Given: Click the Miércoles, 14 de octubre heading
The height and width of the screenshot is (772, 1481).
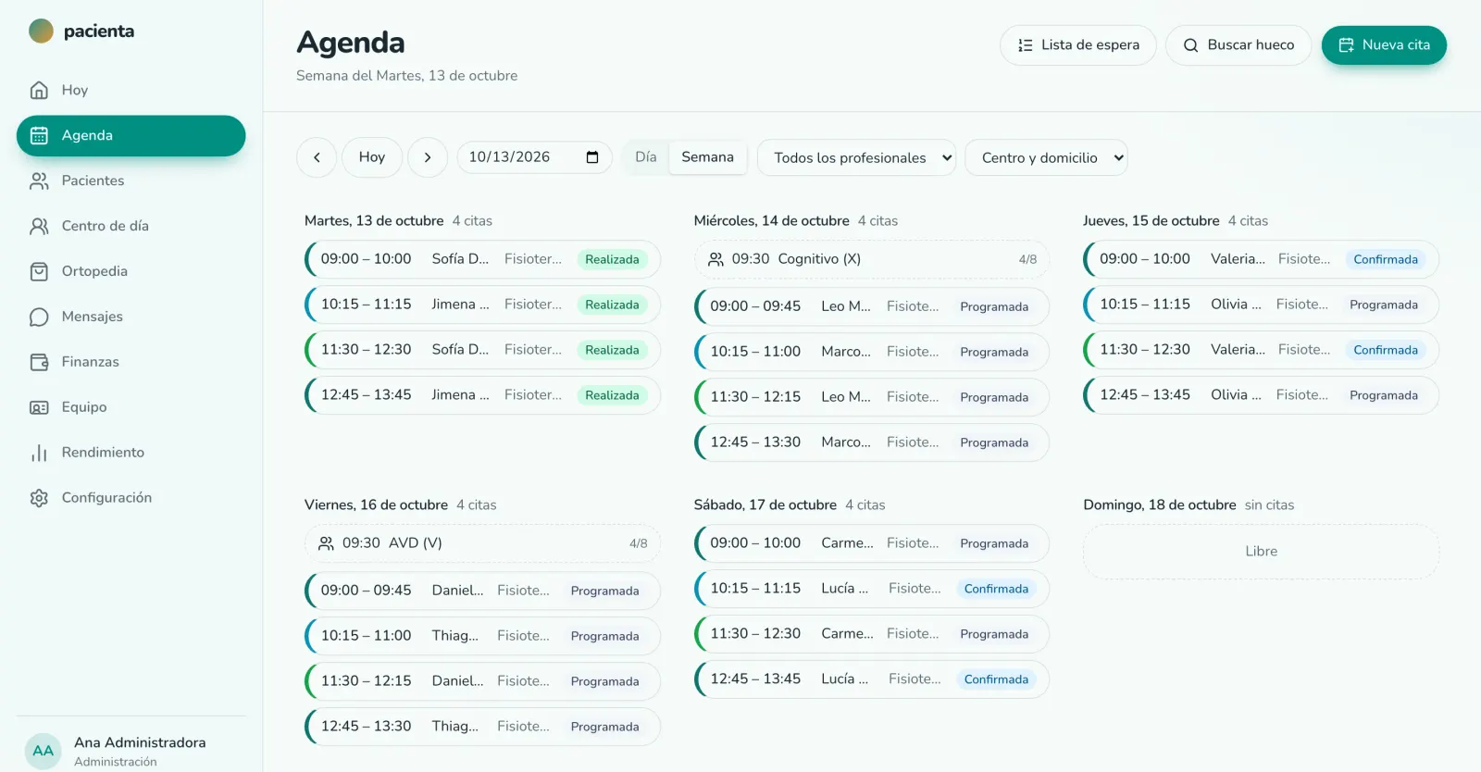Looking at the screenshot, I should [x=772, y=221].
